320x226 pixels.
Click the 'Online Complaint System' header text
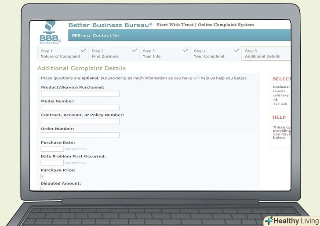(226, 25)
